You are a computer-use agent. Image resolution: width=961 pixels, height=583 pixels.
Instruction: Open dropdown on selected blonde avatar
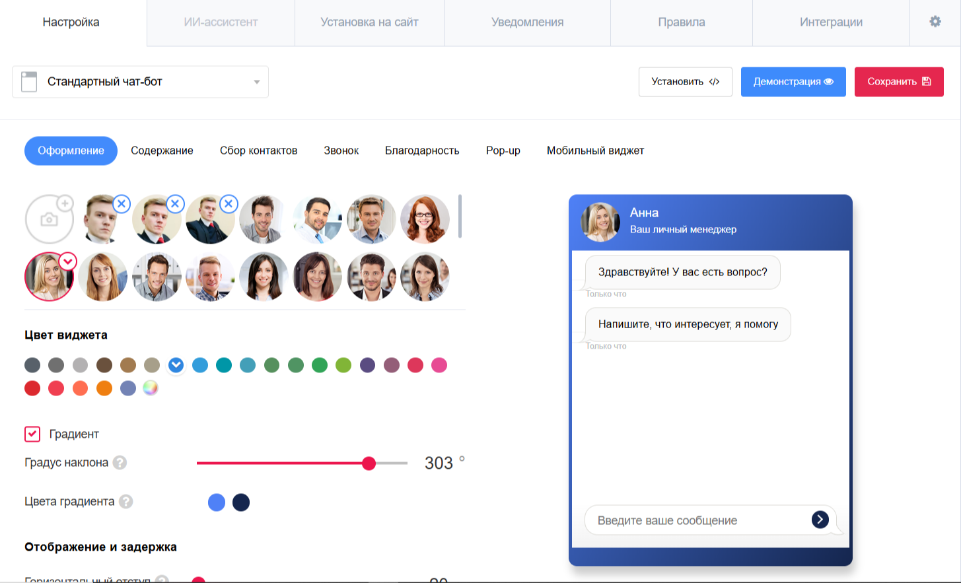click(68, 261)
